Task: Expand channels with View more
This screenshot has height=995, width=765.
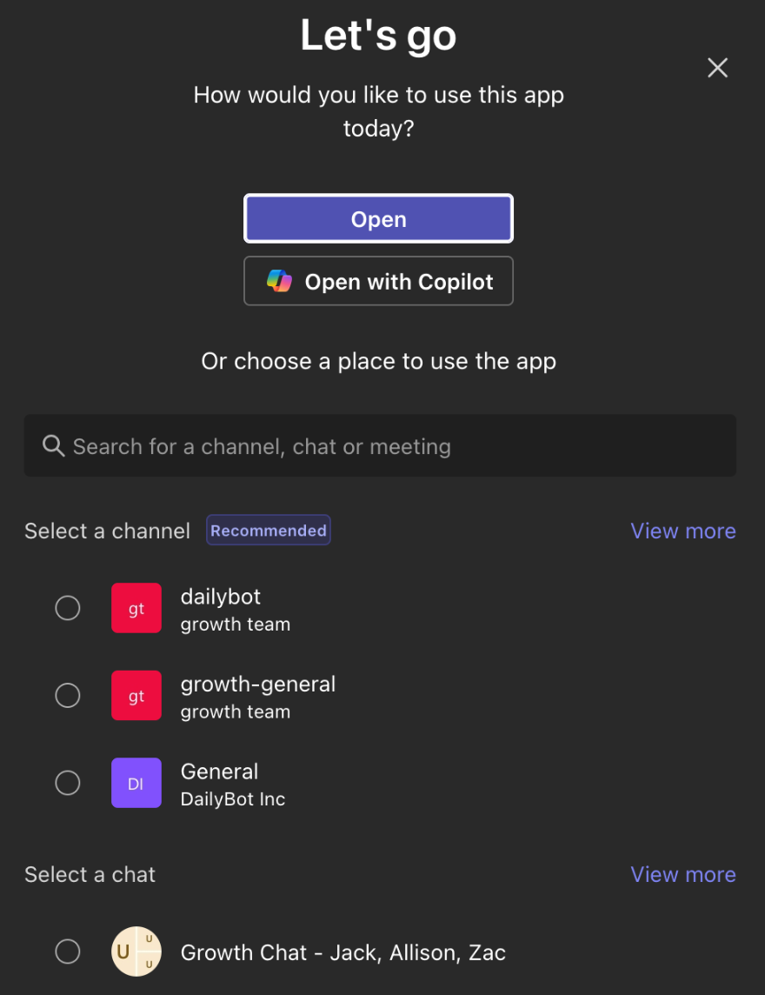Action: [x=683, y=531]
